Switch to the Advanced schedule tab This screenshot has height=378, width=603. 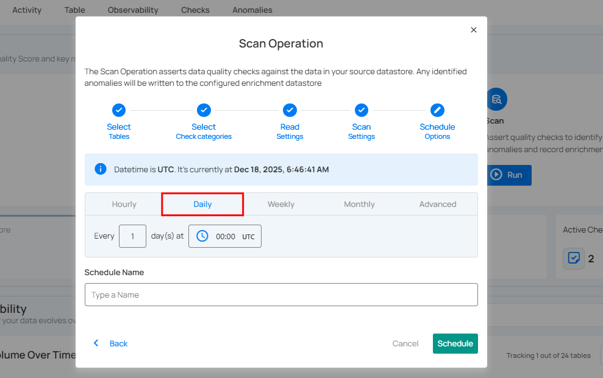(438, 205)
